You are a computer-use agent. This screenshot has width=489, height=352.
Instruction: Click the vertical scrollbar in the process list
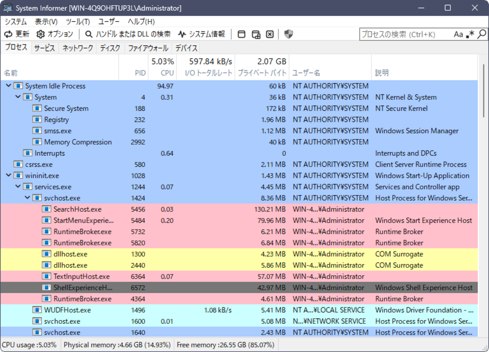coord(483,90)
